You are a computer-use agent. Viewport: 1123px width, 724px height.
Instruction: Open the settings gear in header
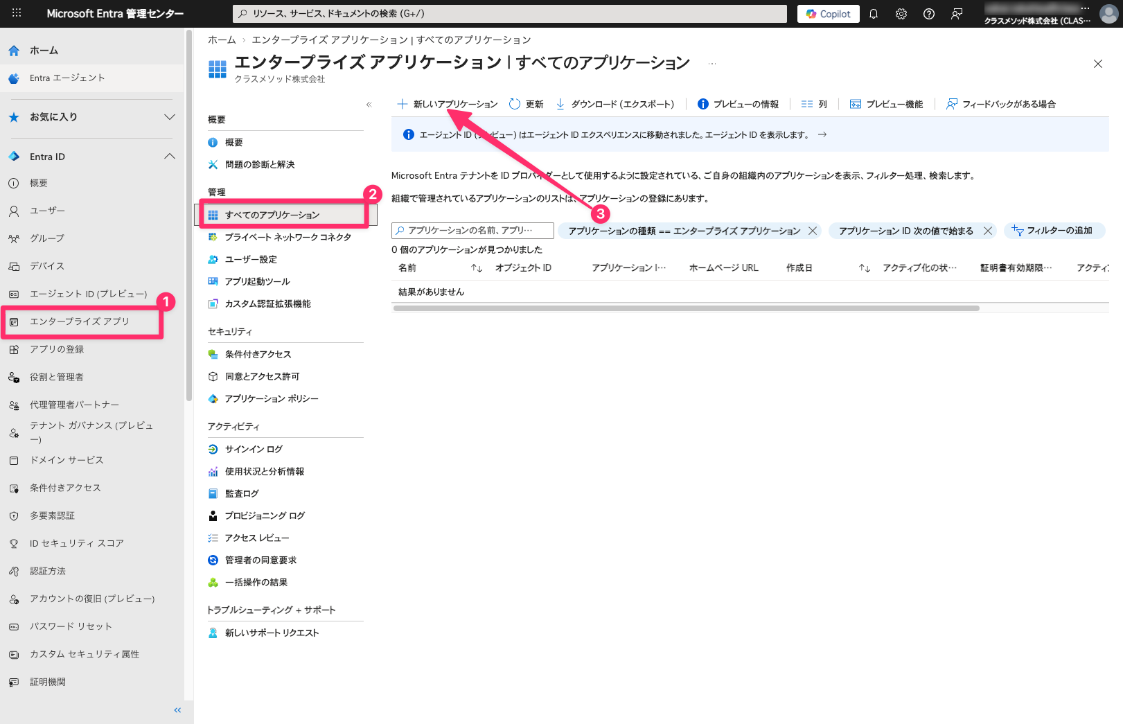pyautogui.click(x=901, y=14)
